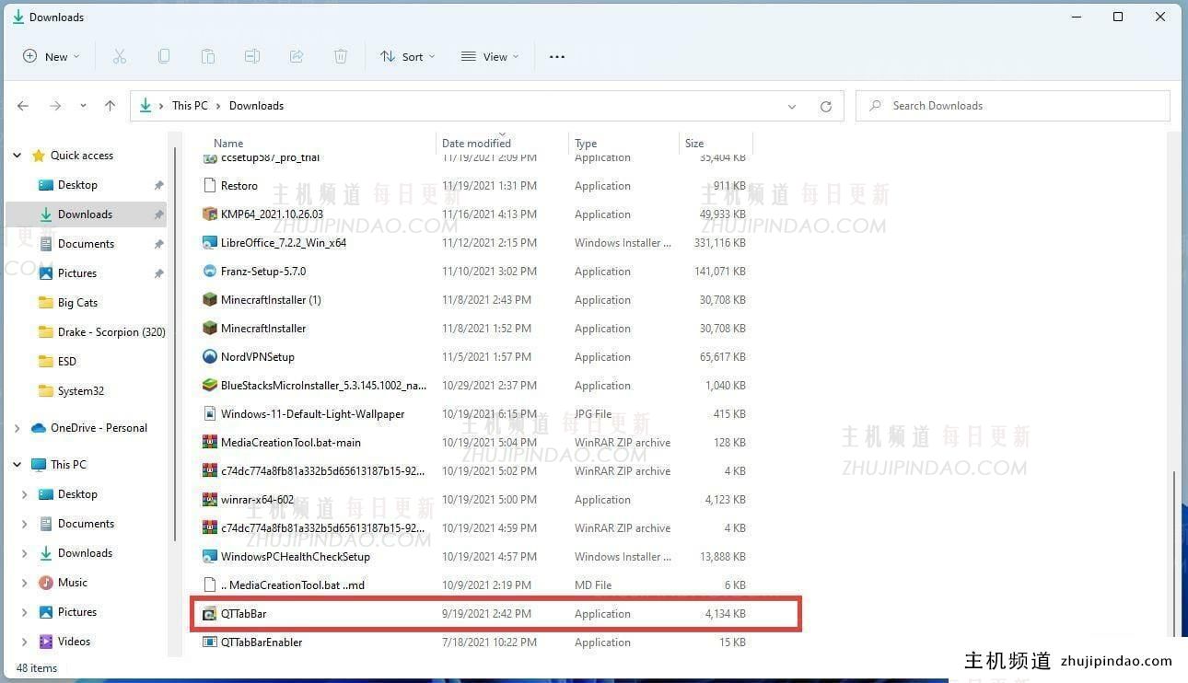The image size is (1188, 683).
Task: Click the 10/19/2021 5:00 PM date cell
Action: 489,500
